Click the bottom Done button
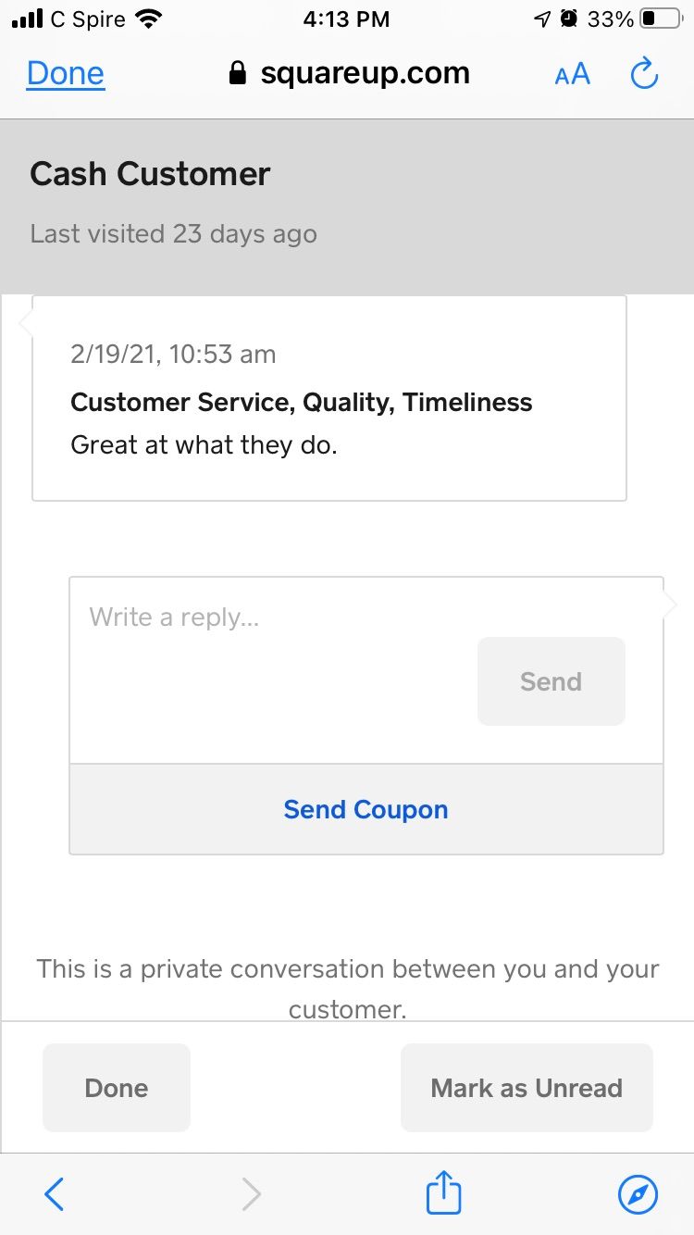Screen dimensions: 694x1235 [x=117, y=1088]
